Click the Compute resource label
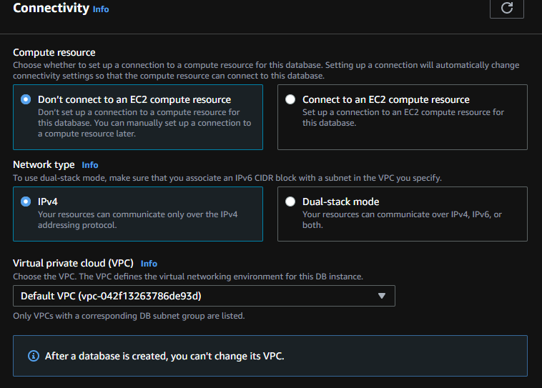This screenshot has width=542, height=388. pyautogui.click(x=54, y=52)
